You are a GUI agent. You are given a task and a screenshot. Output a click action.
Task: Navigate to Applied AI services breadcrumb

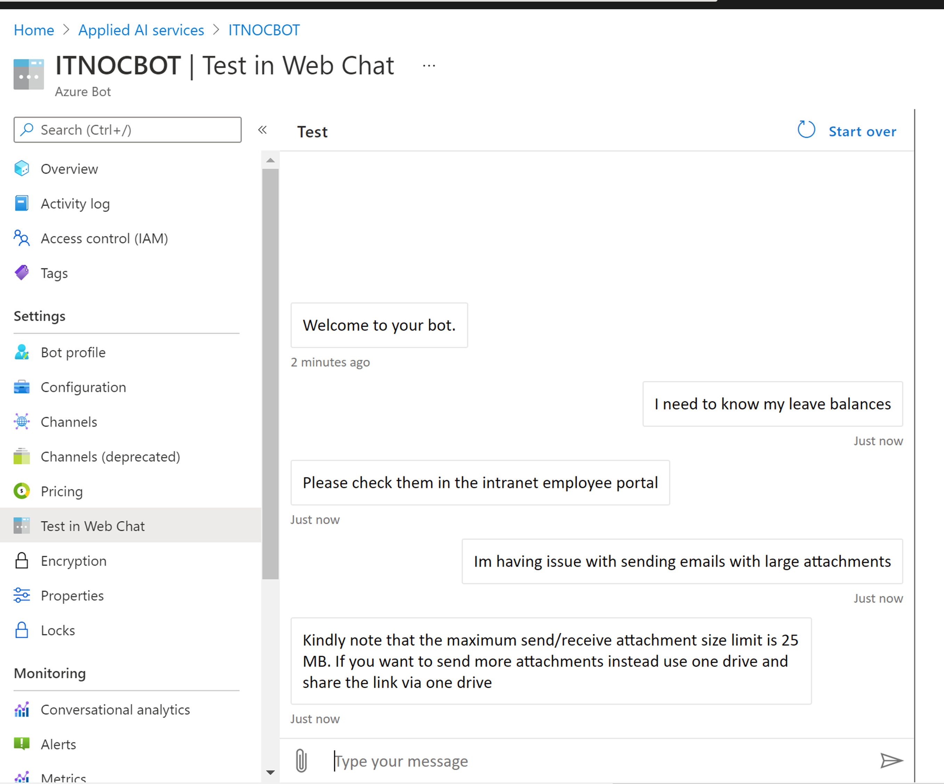(x=141, y=30)
